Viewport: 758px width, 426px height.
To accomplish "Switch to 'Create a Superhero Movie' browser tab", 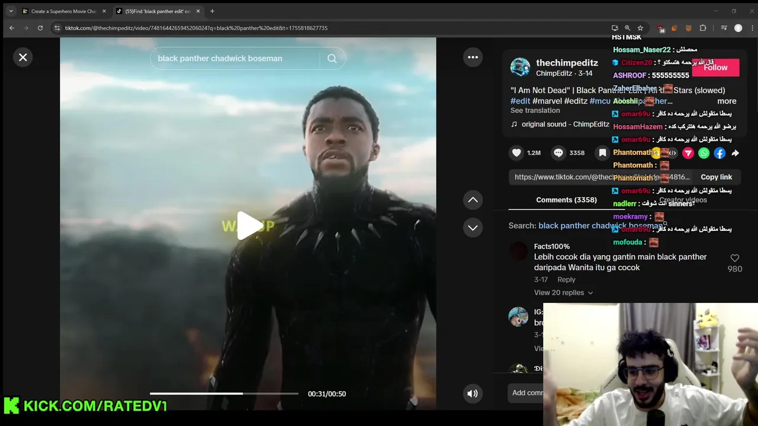I will coord(63,11).
